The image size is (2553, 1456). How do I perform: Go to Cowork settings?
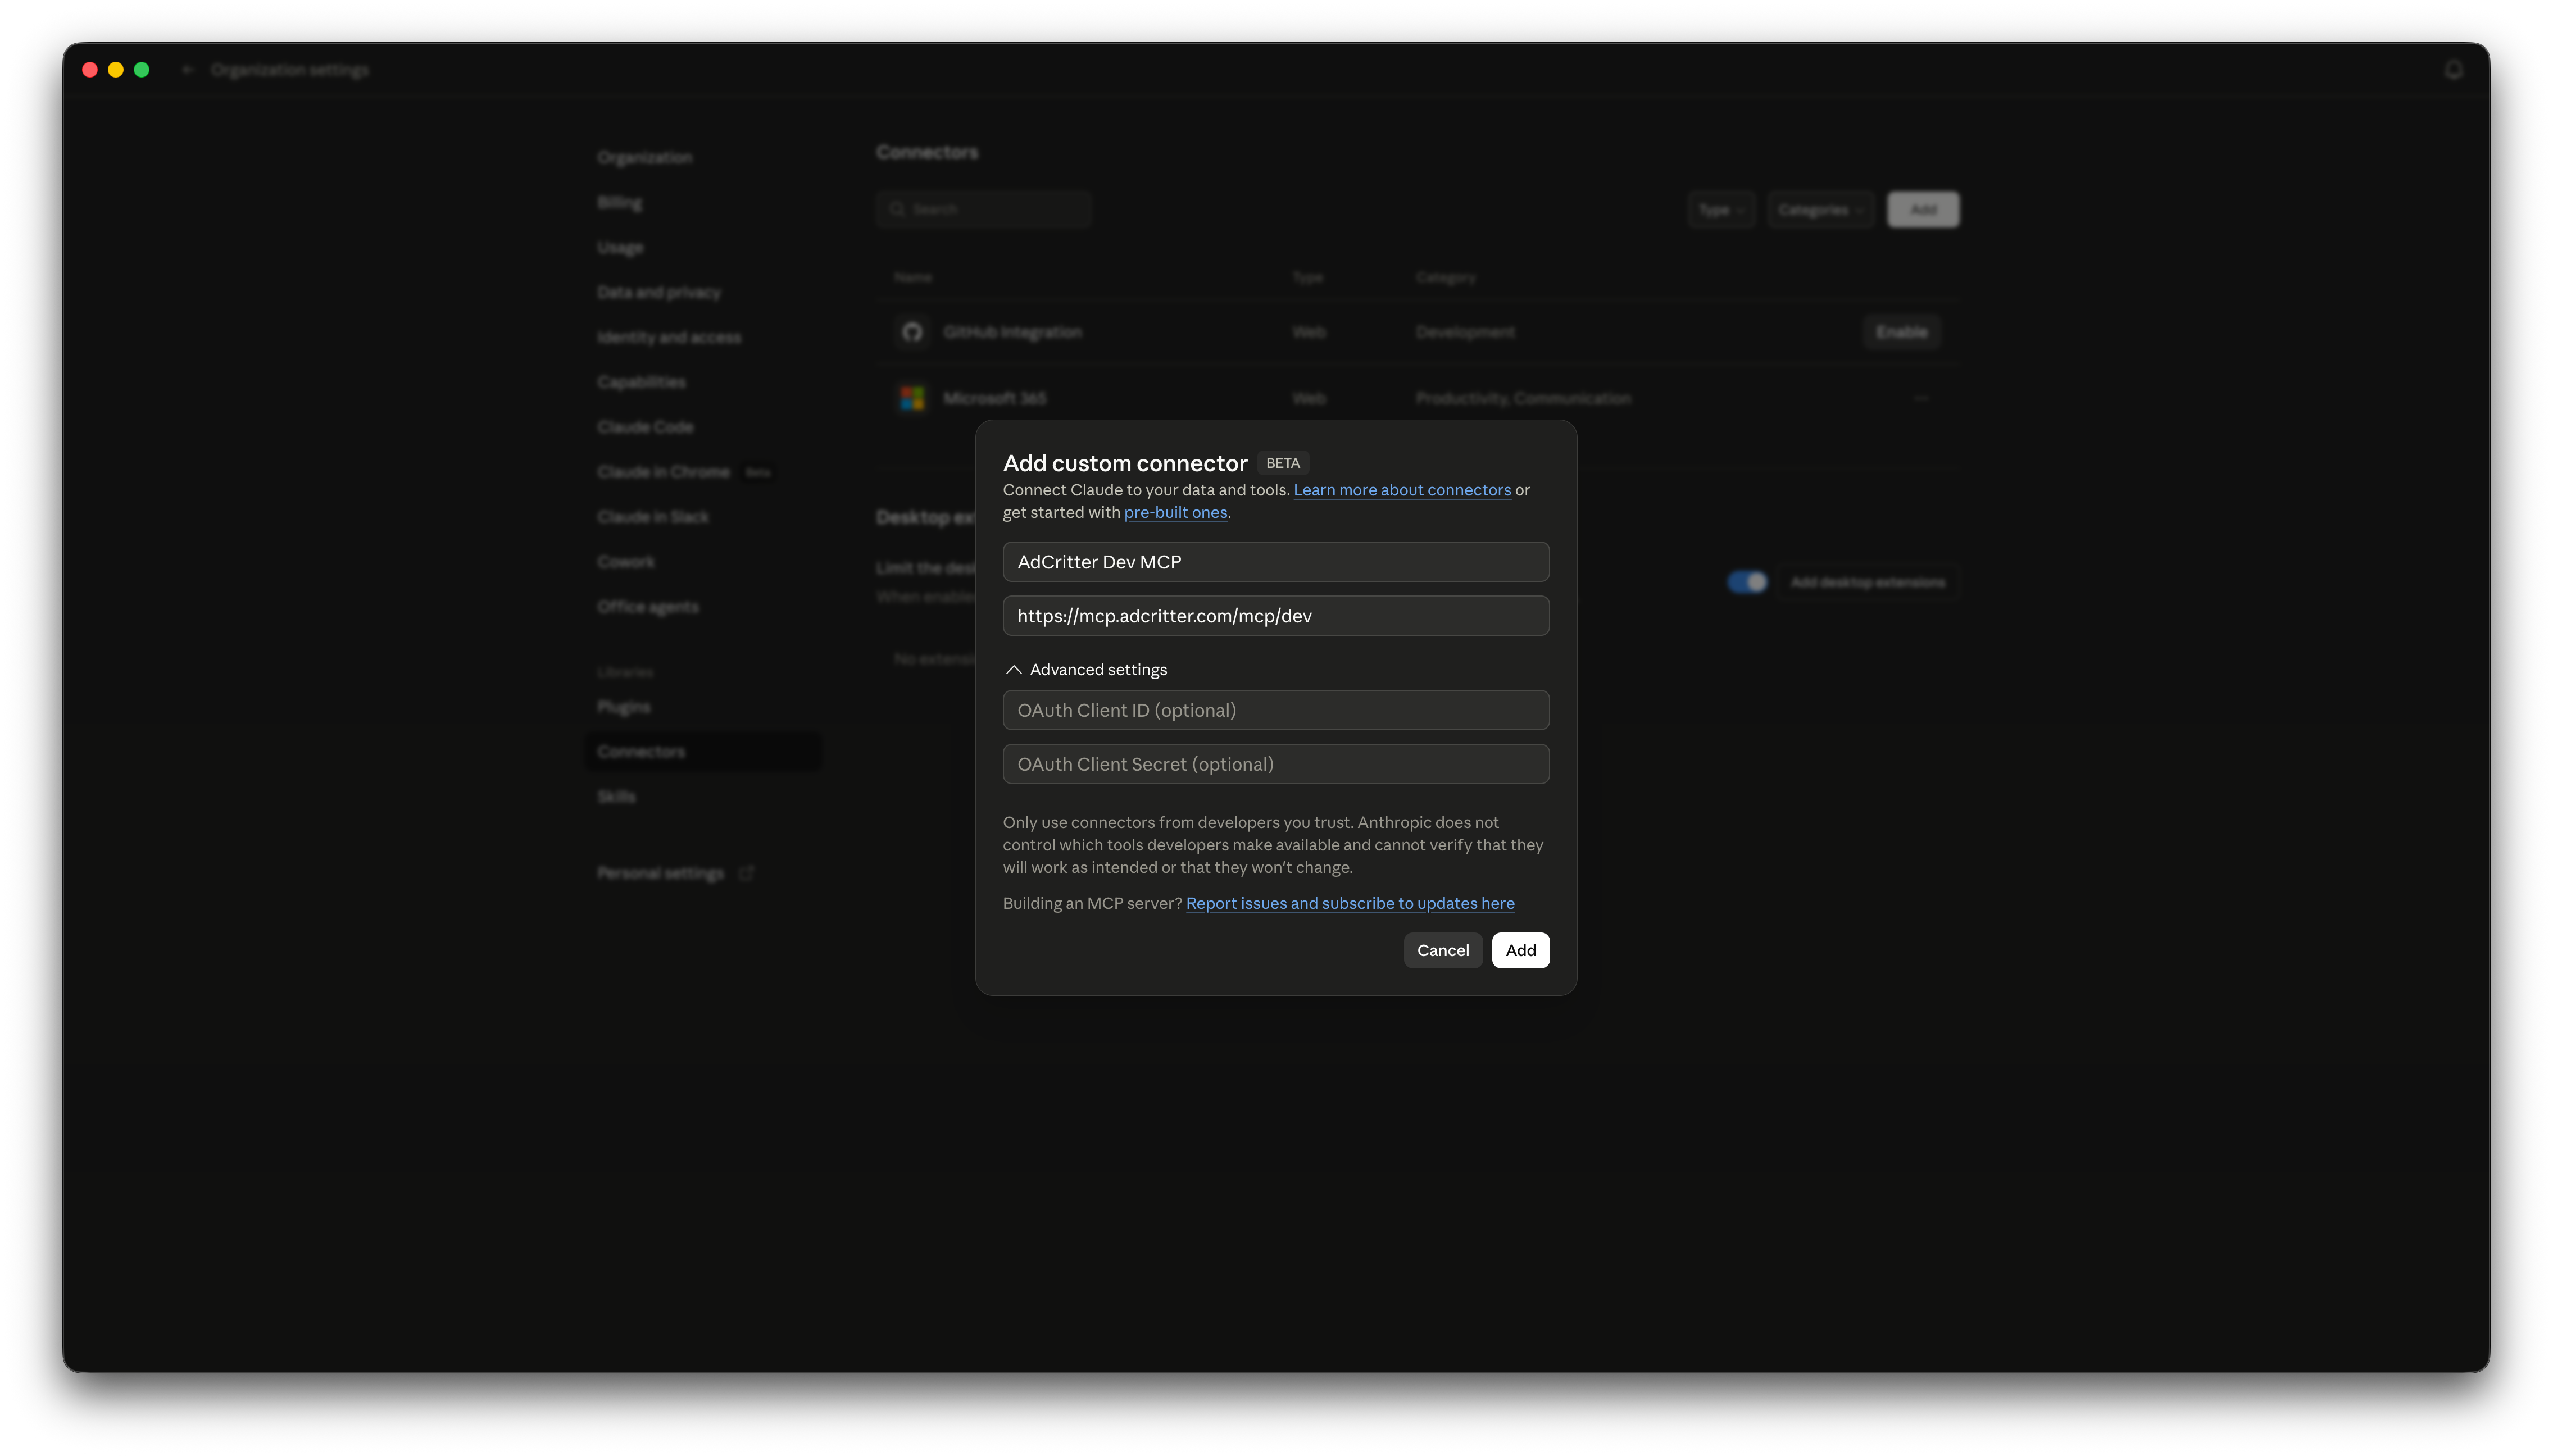coord(626,562)
